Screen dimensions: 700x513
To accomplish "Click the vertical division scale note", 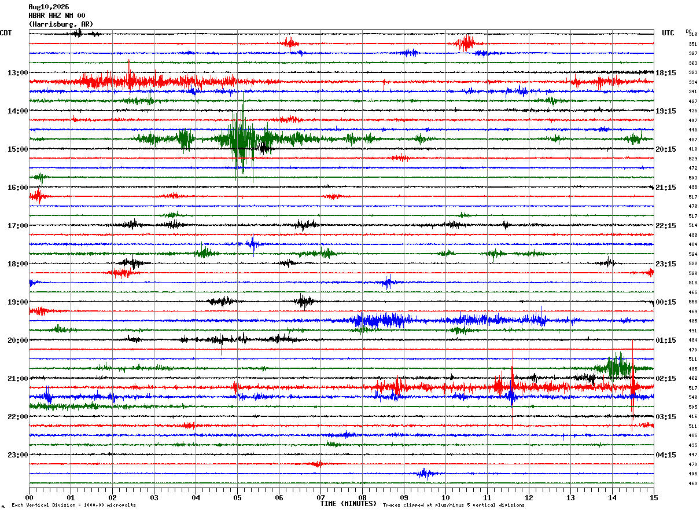I will click(73, 505).
